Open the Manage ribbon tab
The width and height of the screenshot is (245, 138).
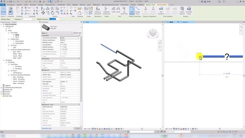[x=75, y=5]
